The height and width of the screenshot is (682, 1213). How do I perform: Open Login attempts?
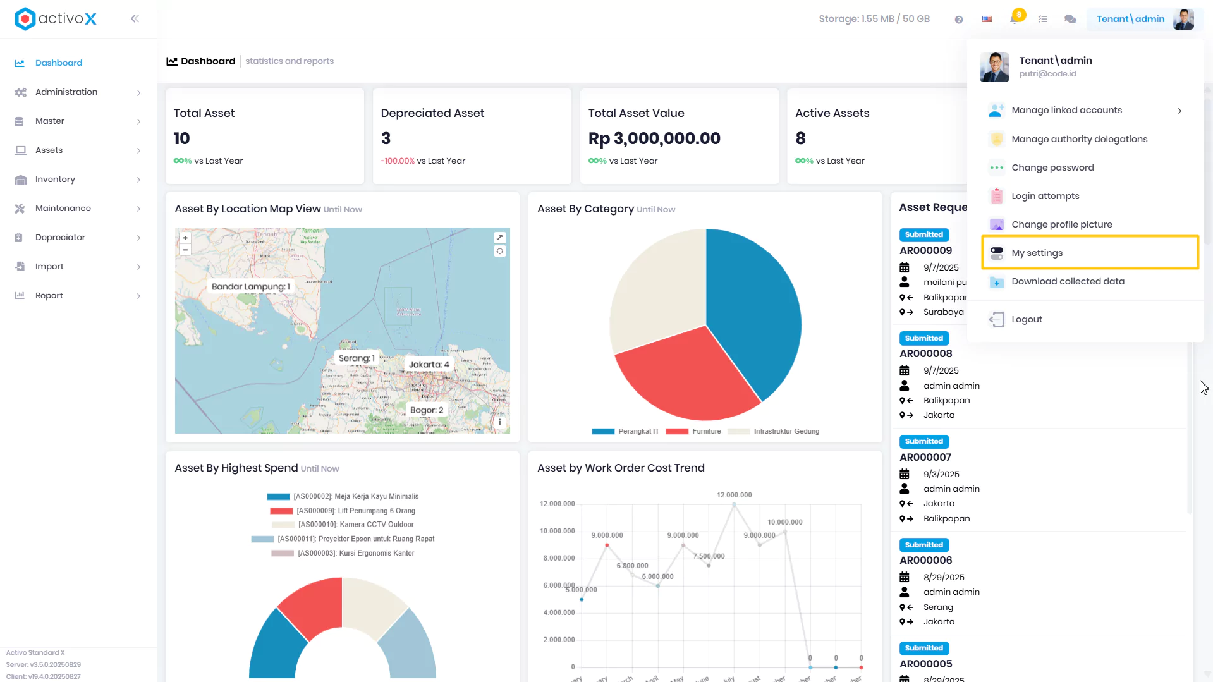(x=1085, y=196)
